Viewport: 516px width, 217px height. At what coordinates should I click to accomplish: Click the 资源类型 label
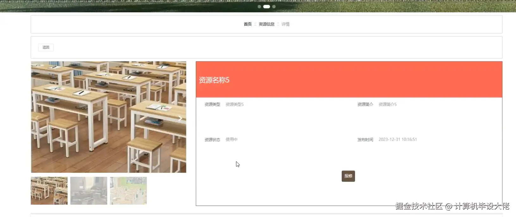tap(212, 104)
